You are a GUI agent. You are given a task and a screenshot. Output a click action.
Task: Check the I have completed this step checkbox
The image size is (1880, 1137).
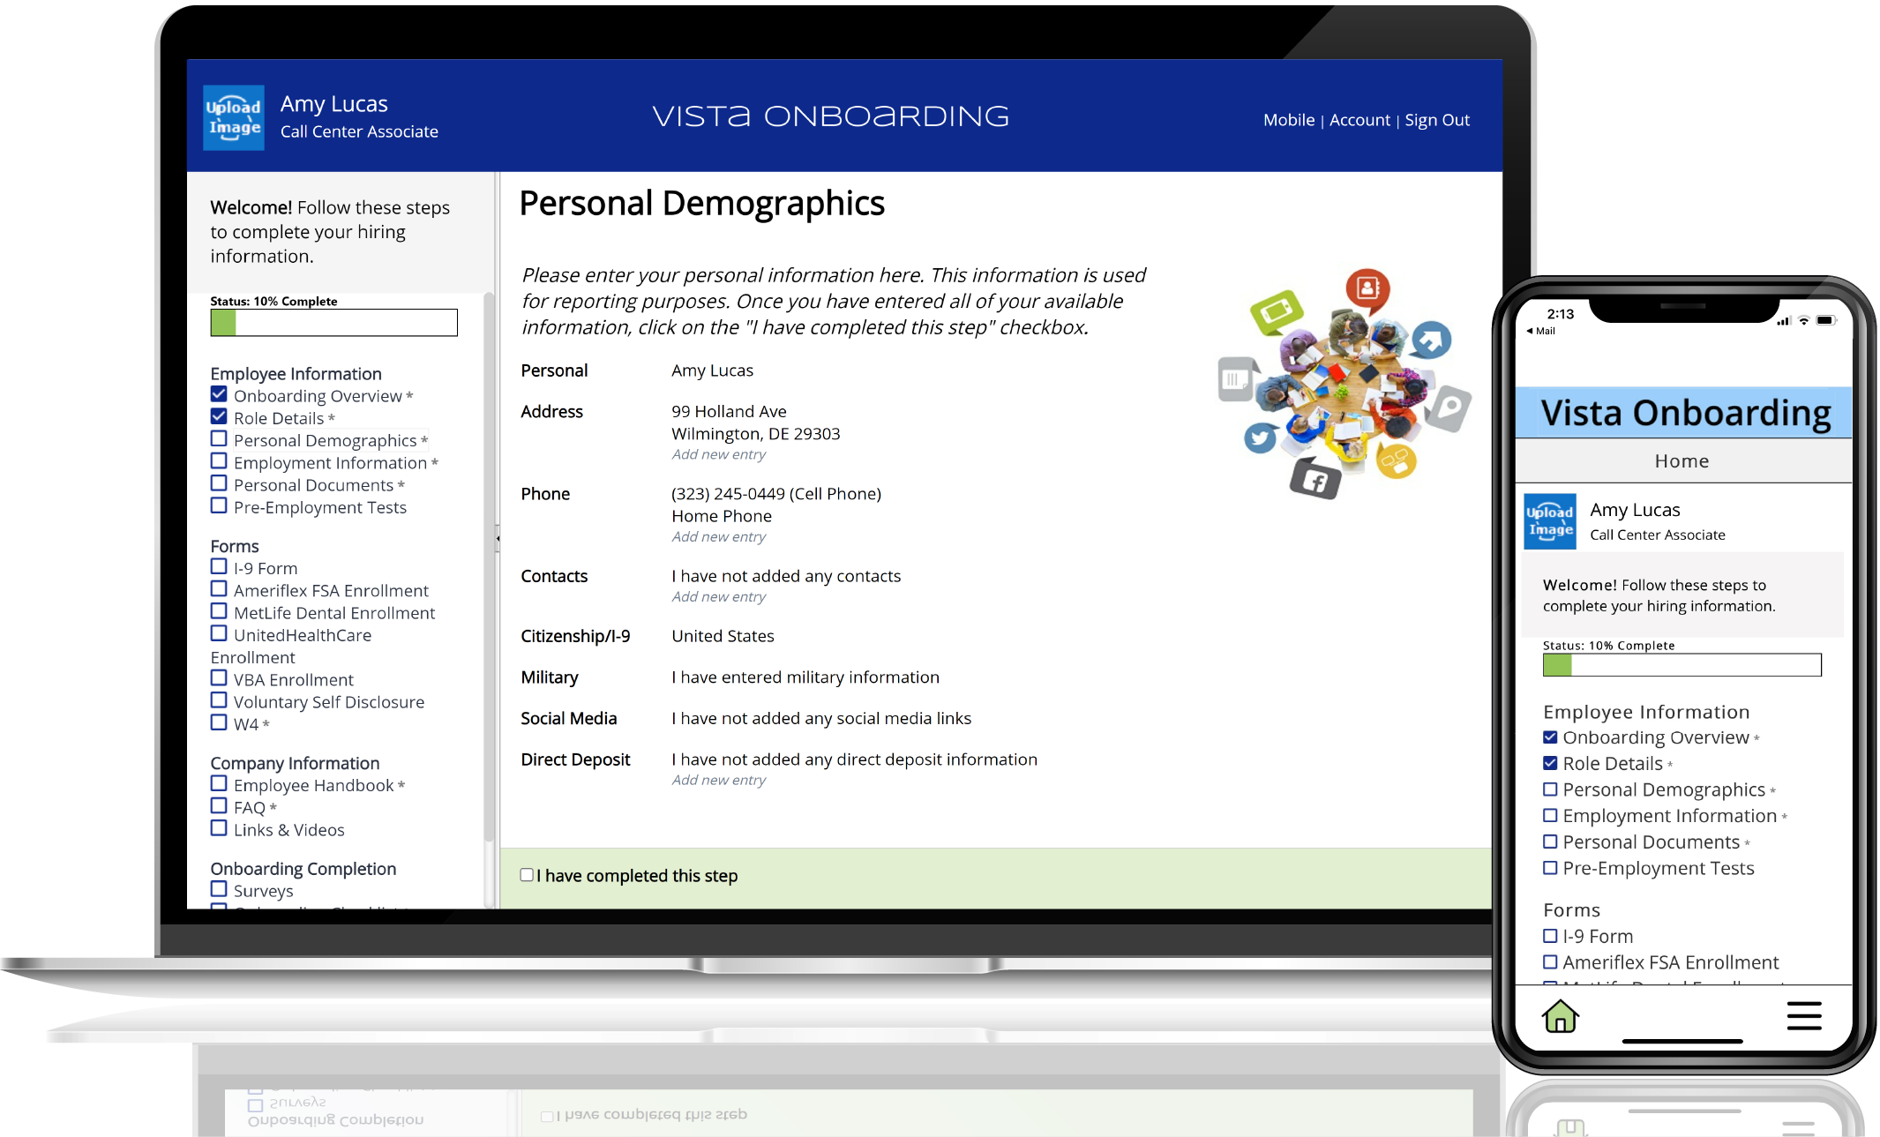[527, 874]
